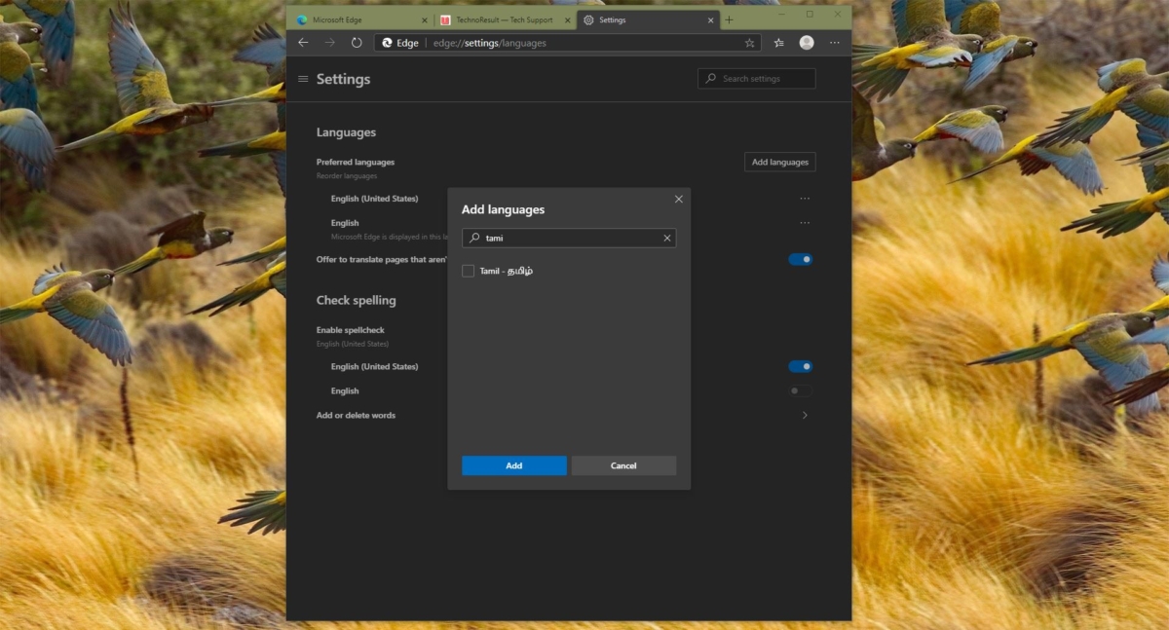1169x630 pixels.
Task: Click the favorites star in the address bar
Action: click(748, 42)
